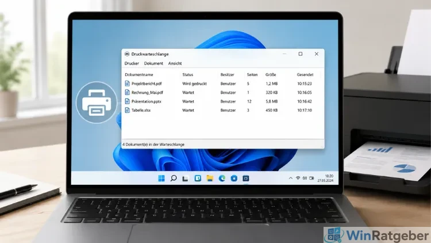Click the Rechnung_Mai.pdf file icon

[127, 92]
